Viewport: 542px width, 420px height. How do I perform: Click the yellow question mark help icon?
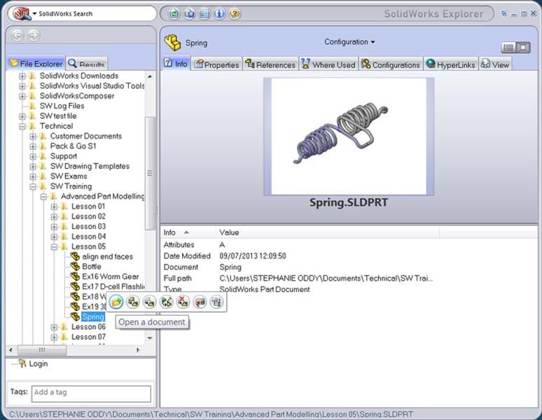click(235, 14)
